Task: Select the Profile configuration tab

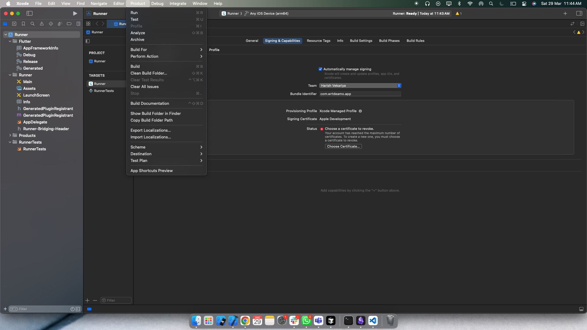Action: 214,50
